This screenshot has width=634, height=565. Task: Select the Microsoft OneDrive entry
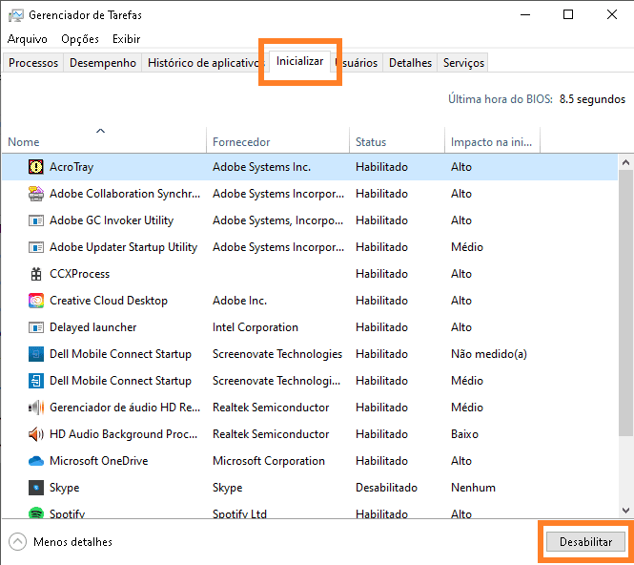point(98,461)
